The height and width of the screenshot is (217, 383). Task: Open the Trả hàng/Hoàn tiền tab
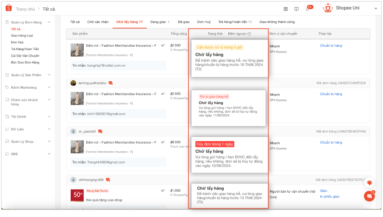[235, 22]
